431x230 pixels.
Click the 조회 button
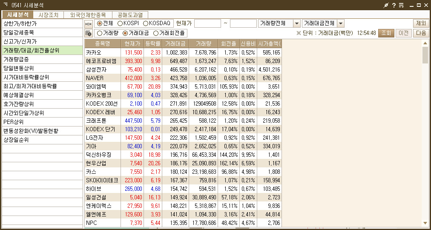pos(386,33)
